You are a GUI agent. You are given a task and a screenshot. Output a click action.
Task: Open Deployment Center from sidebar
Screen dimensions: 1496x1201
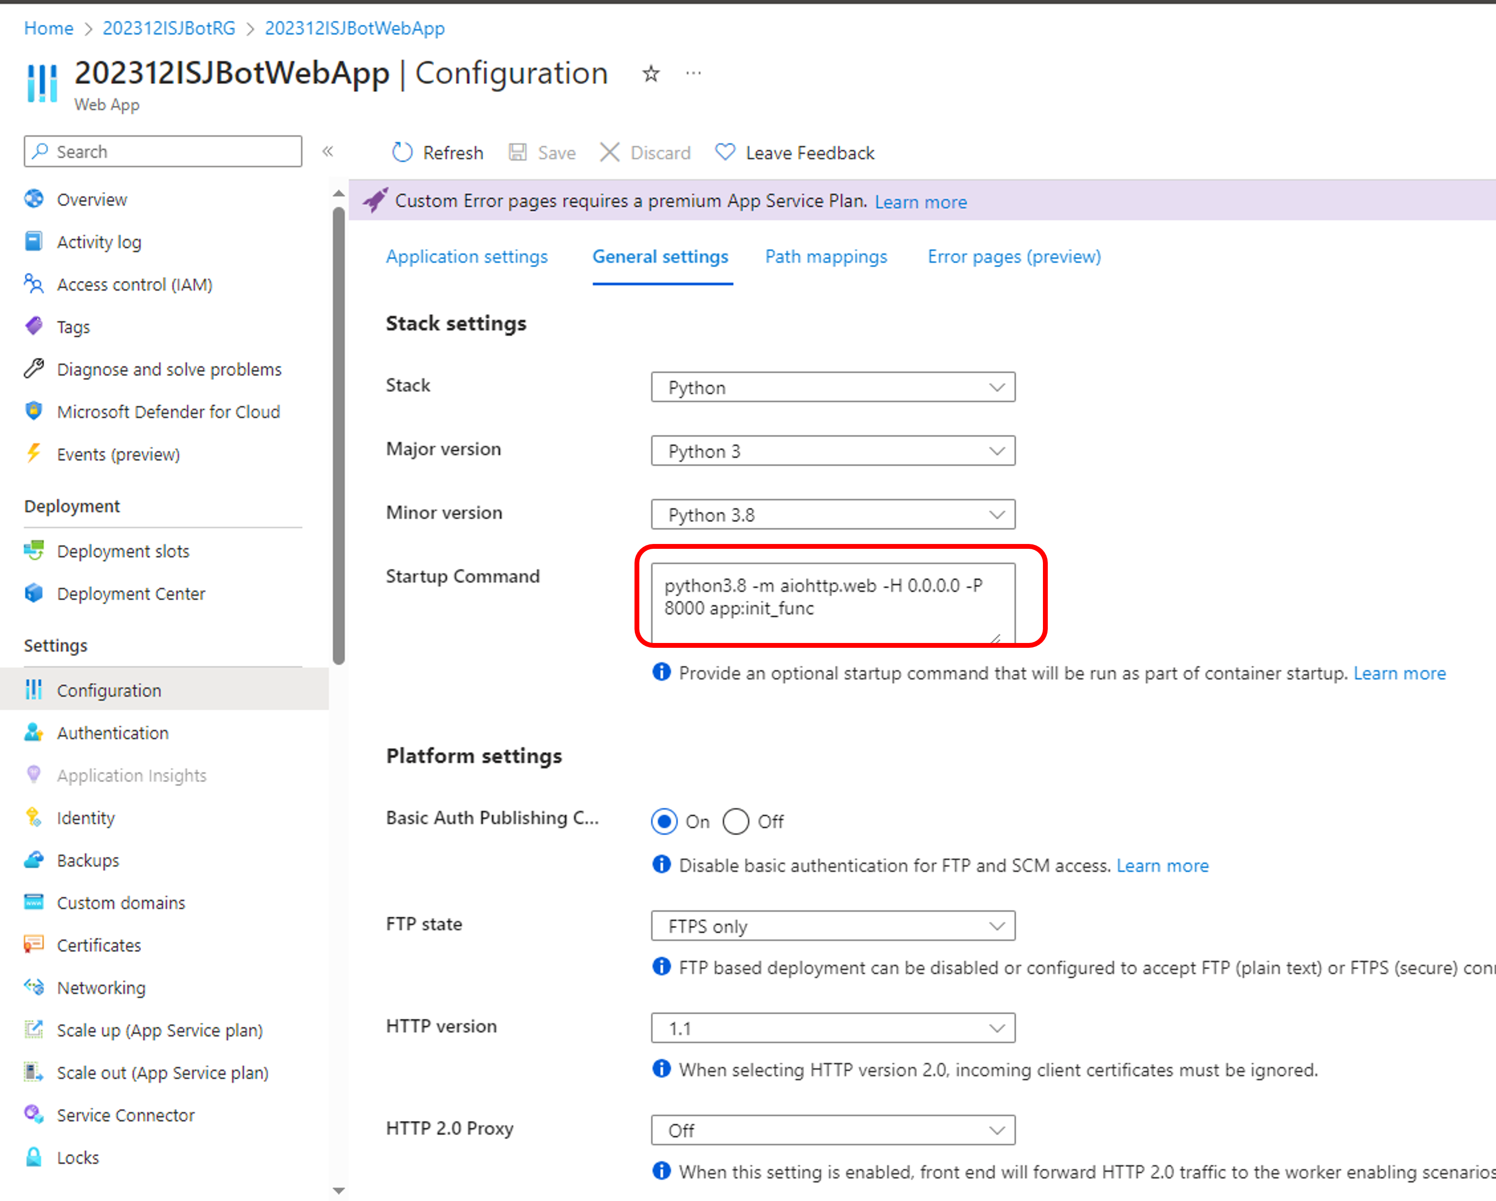130,593
